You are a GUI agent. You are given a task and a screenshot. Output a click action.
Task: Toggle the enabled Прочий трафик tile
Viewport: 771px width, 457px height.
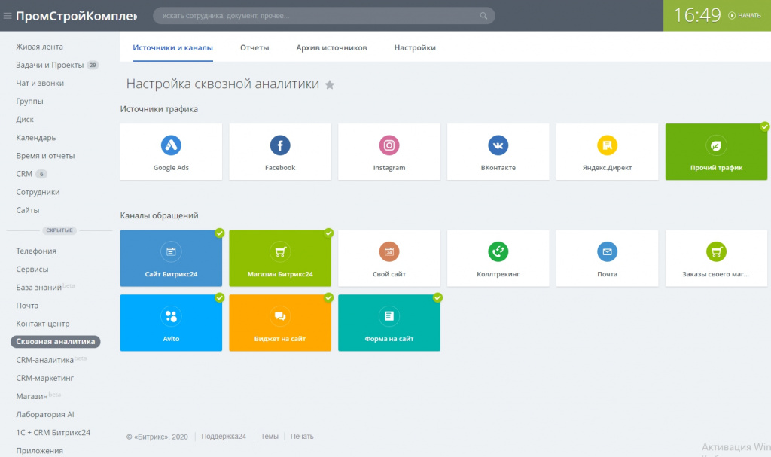click(x=716, y=151)
